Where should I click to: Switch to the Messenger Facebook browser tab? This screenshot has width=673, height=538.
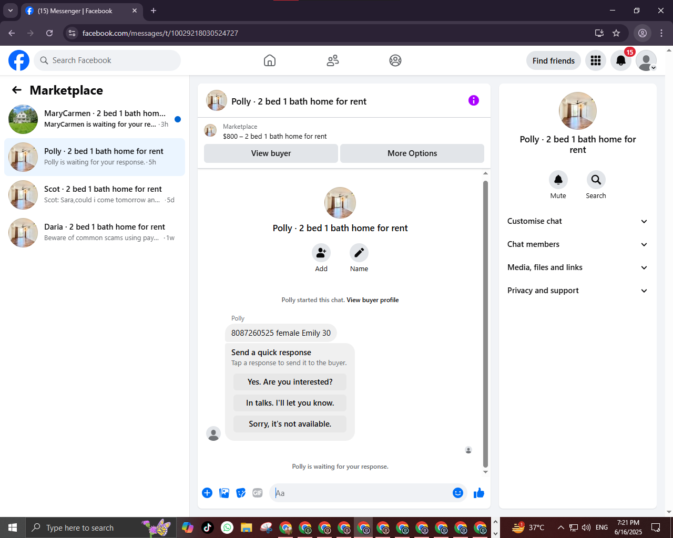(x=81, y=11)
